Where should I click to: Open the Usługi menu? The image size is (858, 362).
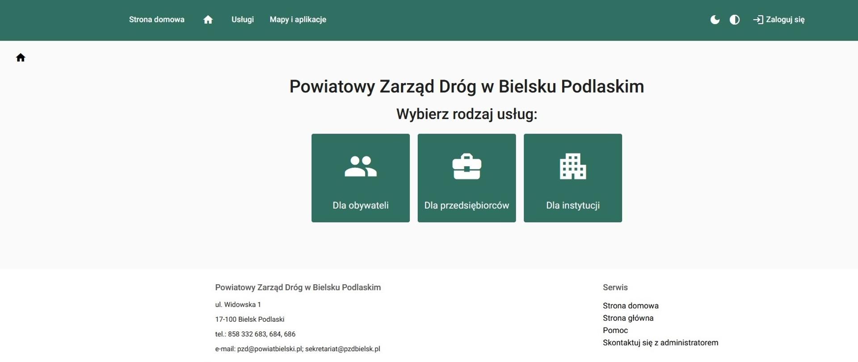243,20
